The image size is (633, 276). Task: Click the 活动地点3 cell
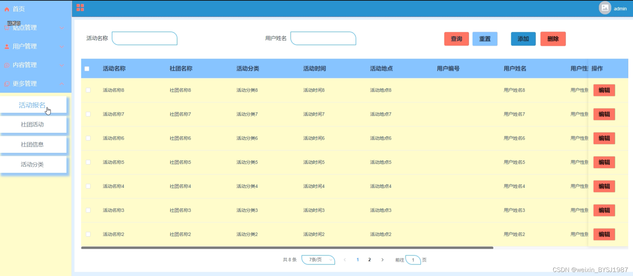coord(381,210)
